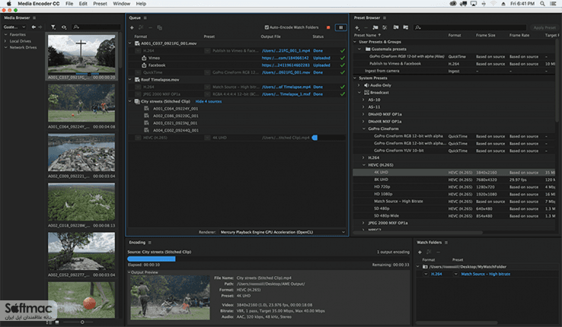Viewport: 562px width, 327px height.
Task: Select the 8K UHD preset row
Action: coord(454,180)
